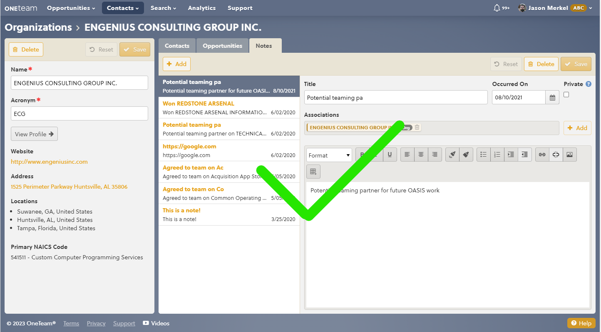This screenshot has height=332, width=601.
Task: Switch to the Opportunities tab
Action: [222, 45]
